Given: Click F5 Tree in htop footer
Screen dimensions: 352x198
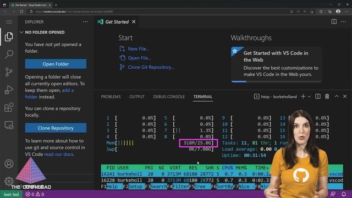Looking at the screenshot, I should (x=200, y=186).
